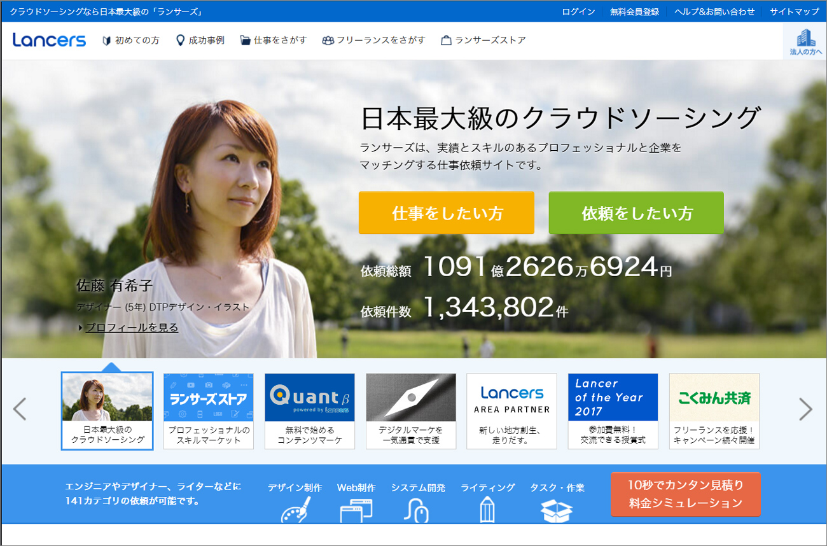Screen dimensions: 827x546
Task: Click the people icon beside フリーランスをさがす
Action: (x=328, y=41)
